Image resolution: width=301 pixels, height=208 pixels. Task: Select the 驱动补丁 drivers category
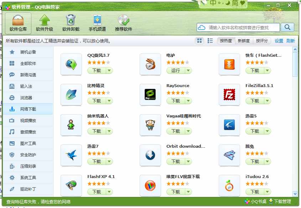coord(28,189)
